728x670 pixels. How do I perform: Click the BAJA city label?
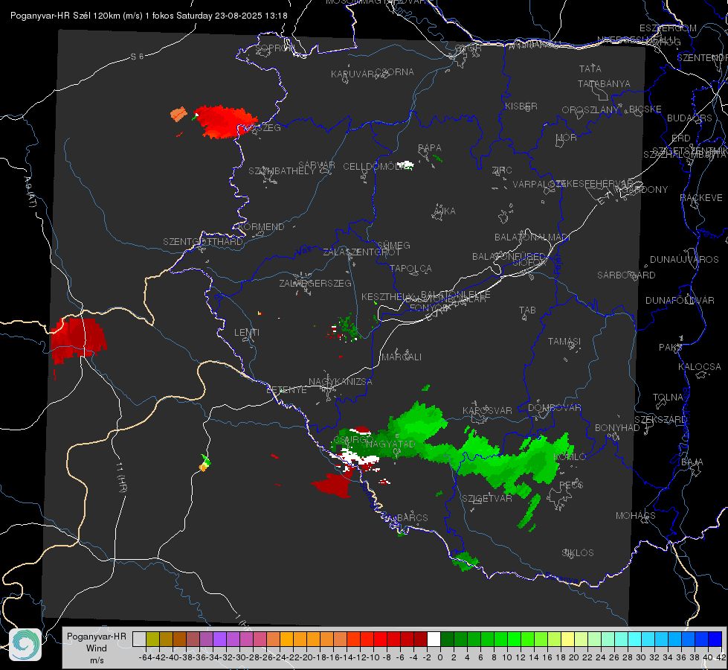tap(692, 462)
